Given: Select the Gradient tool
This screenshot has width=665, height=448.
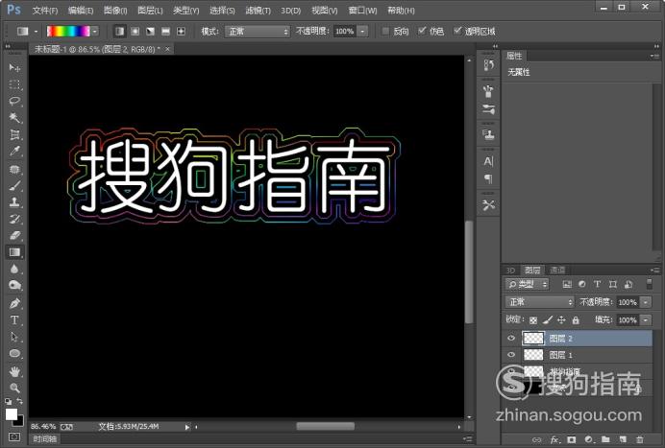Looking at the screenshot, I should [x=14, y=252].
